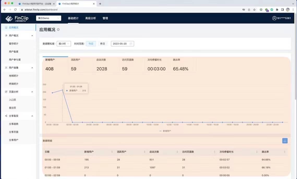Select 今日 time range
297x179 pixels.
click(x=91, y=44)
